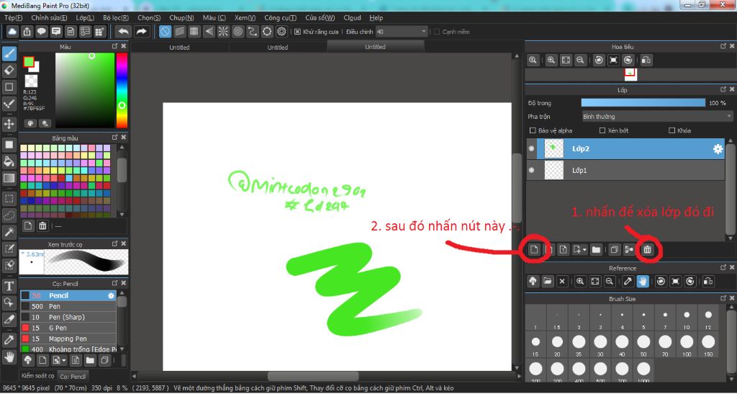
Task: Enable Xén bớt clipping checkbox
Action: (x=602, y=130)
